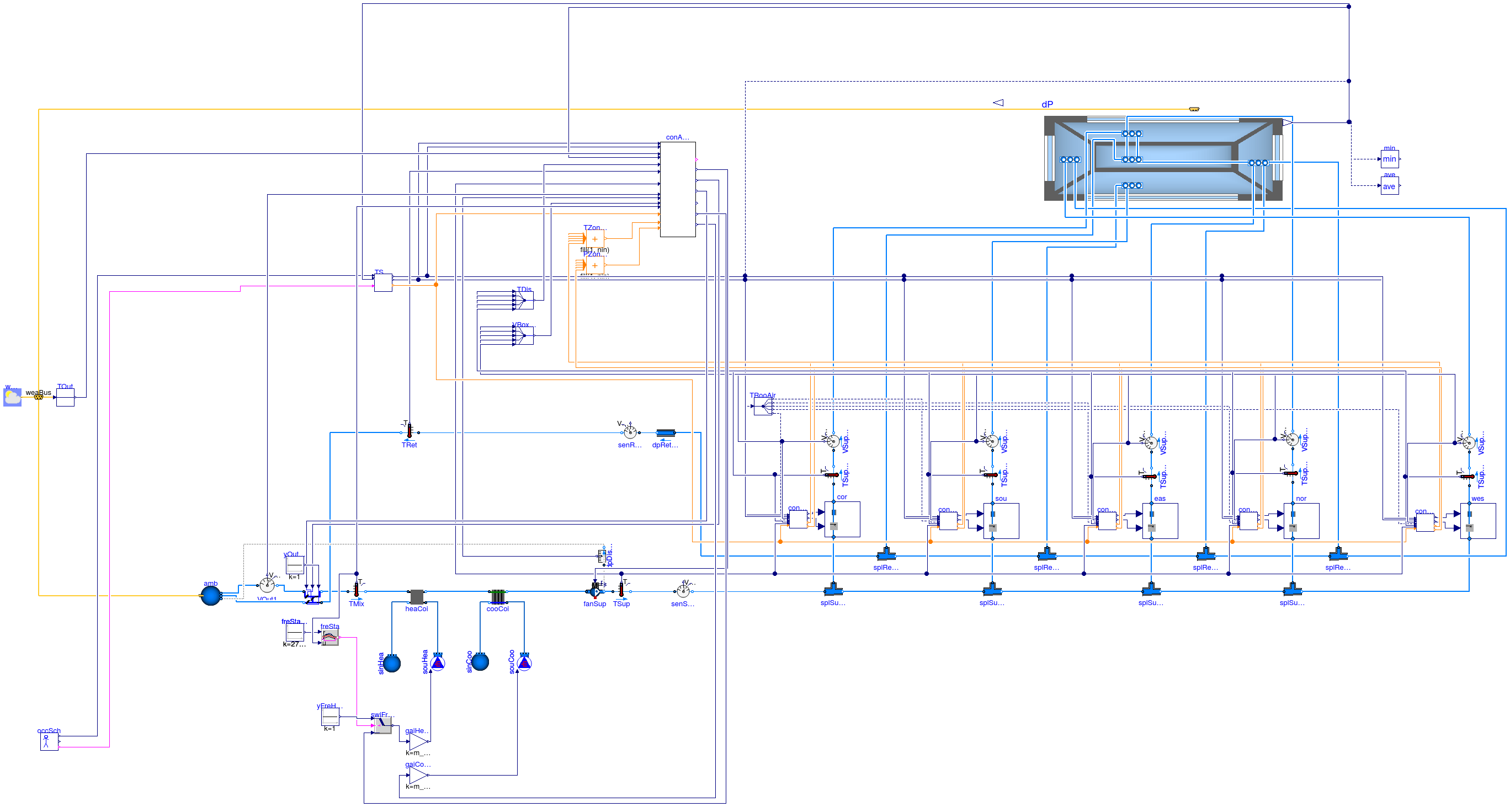Screen dimensions: 1510x807
Task: Select the sinCoo blue sink sphere
Action: point(480,662)
